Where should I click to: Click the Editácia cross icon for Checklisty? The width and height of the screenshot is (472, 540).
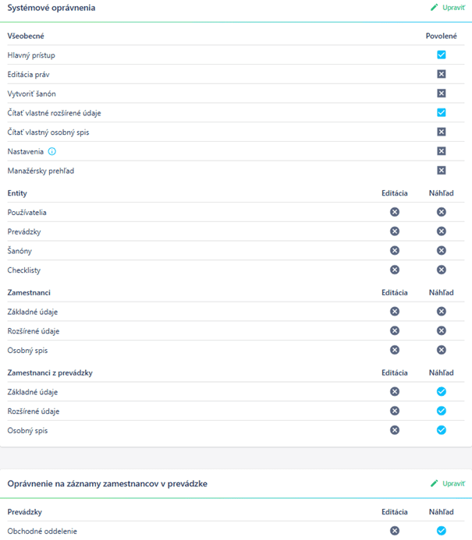click(x=395, y=270)
